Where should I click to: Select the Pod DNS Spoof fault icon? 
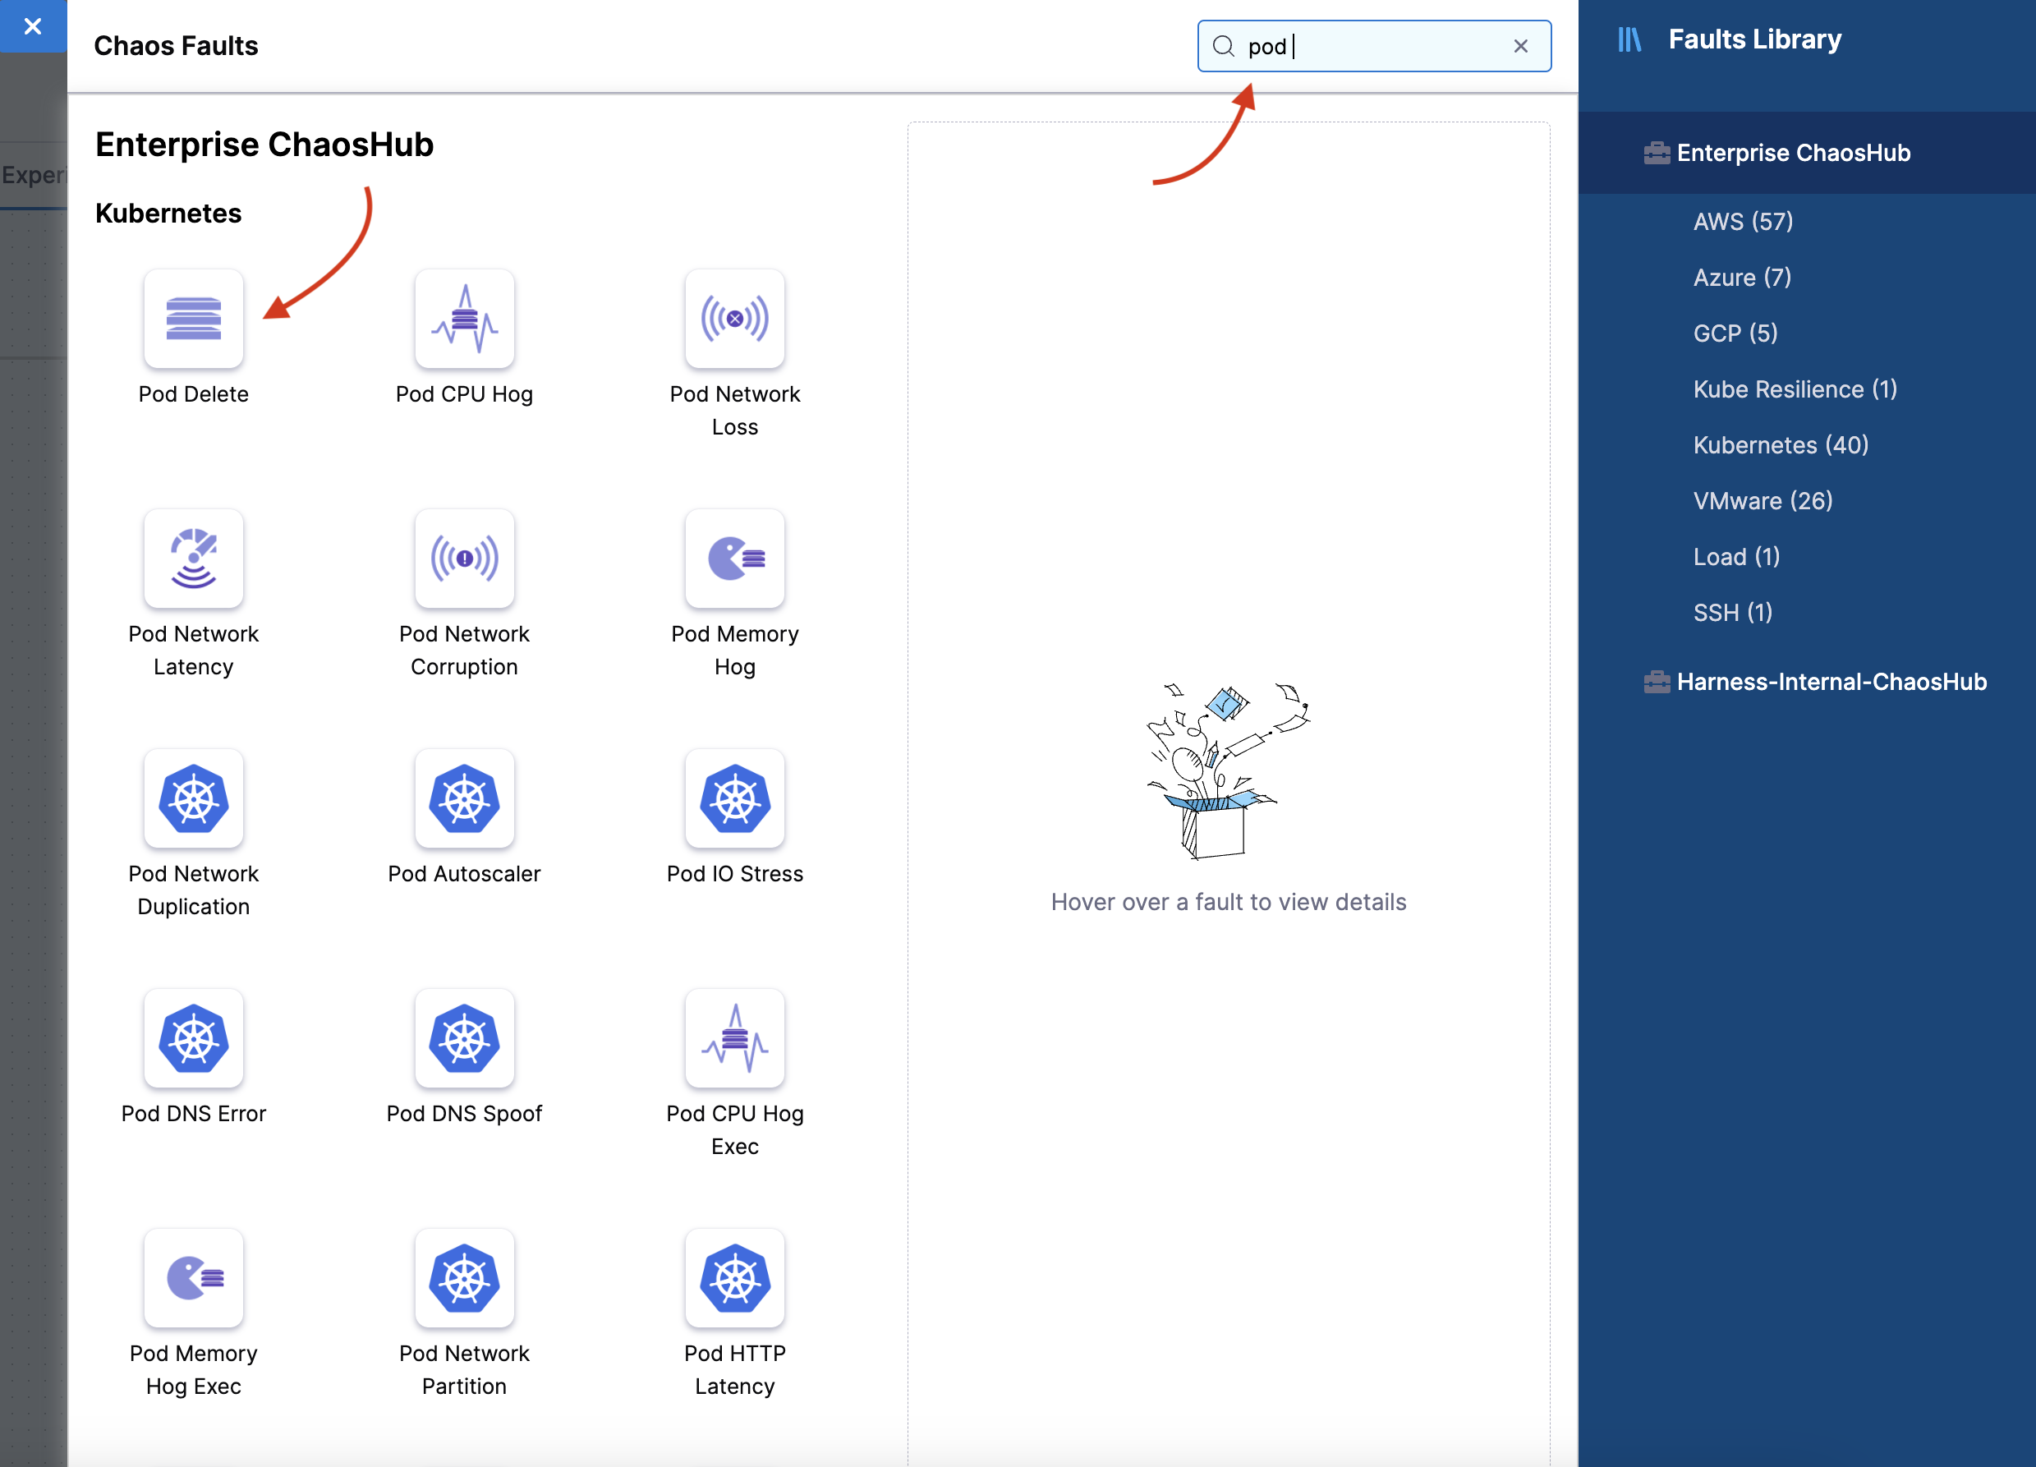(464, 1038)
